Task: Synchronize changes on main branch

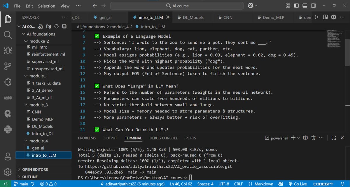Action: (x=32, y=184)
